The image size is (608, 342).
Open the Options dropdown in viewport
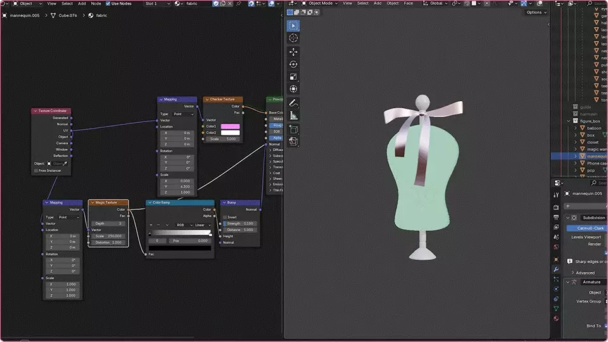(536, 13)
